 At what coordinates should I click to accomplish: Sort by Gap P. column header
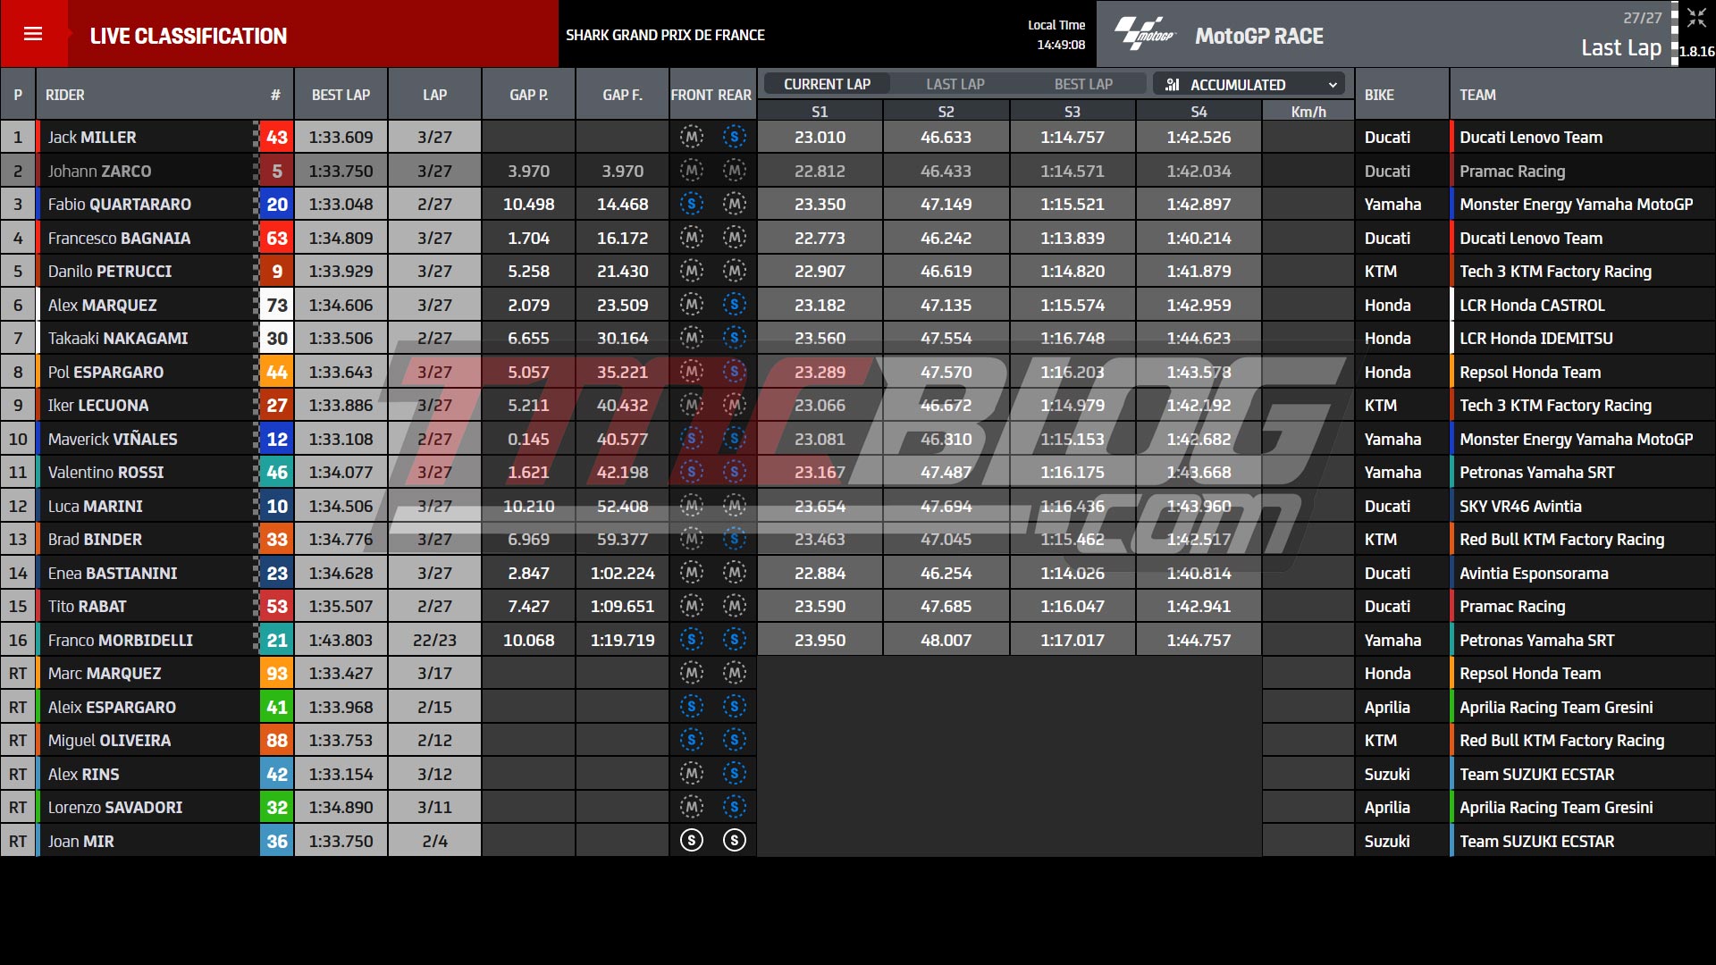pos(529,95)
